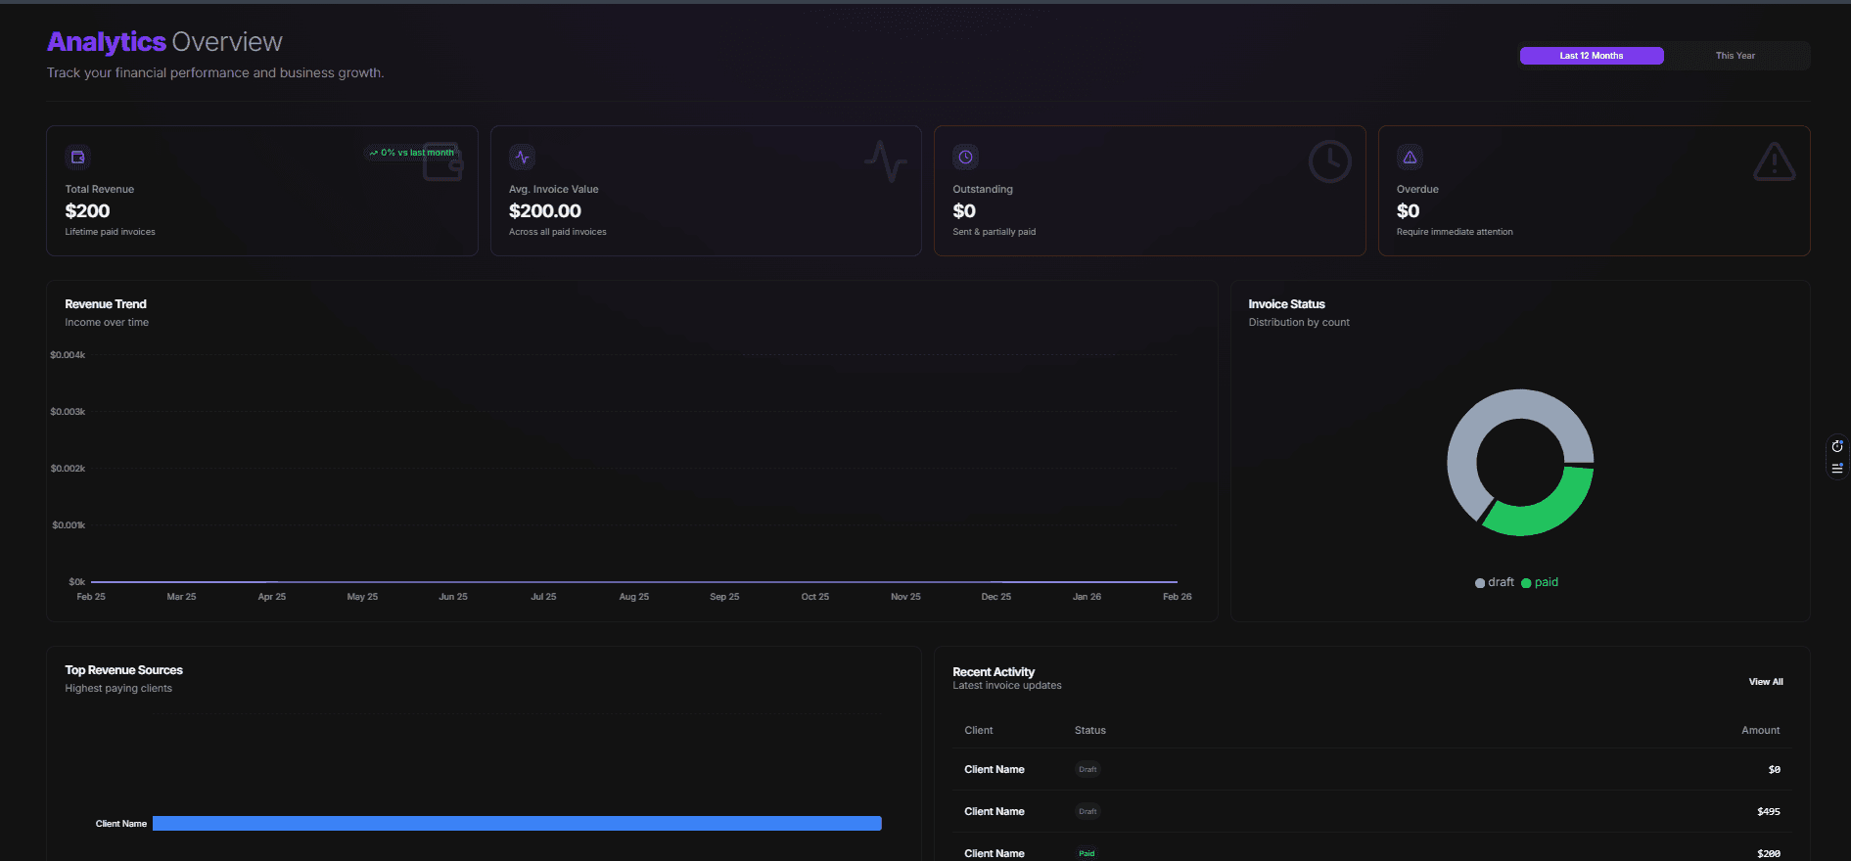Click the Status column header

point(1090,731)
